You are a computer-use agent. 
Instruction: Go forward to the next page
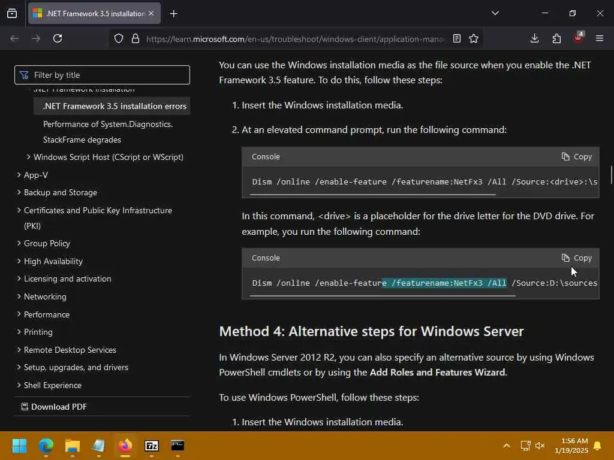(x=35, y=38)
